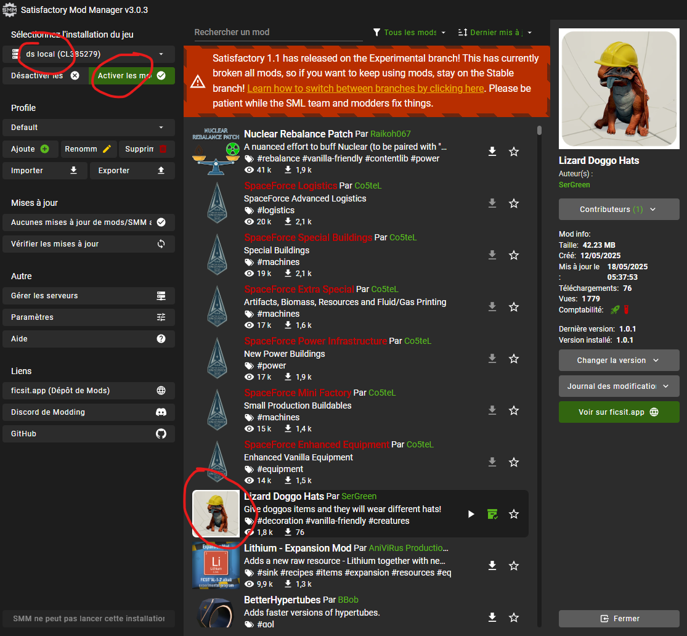Click large Lizard Doggo preview image
The image size is (687, 636).
619,89
